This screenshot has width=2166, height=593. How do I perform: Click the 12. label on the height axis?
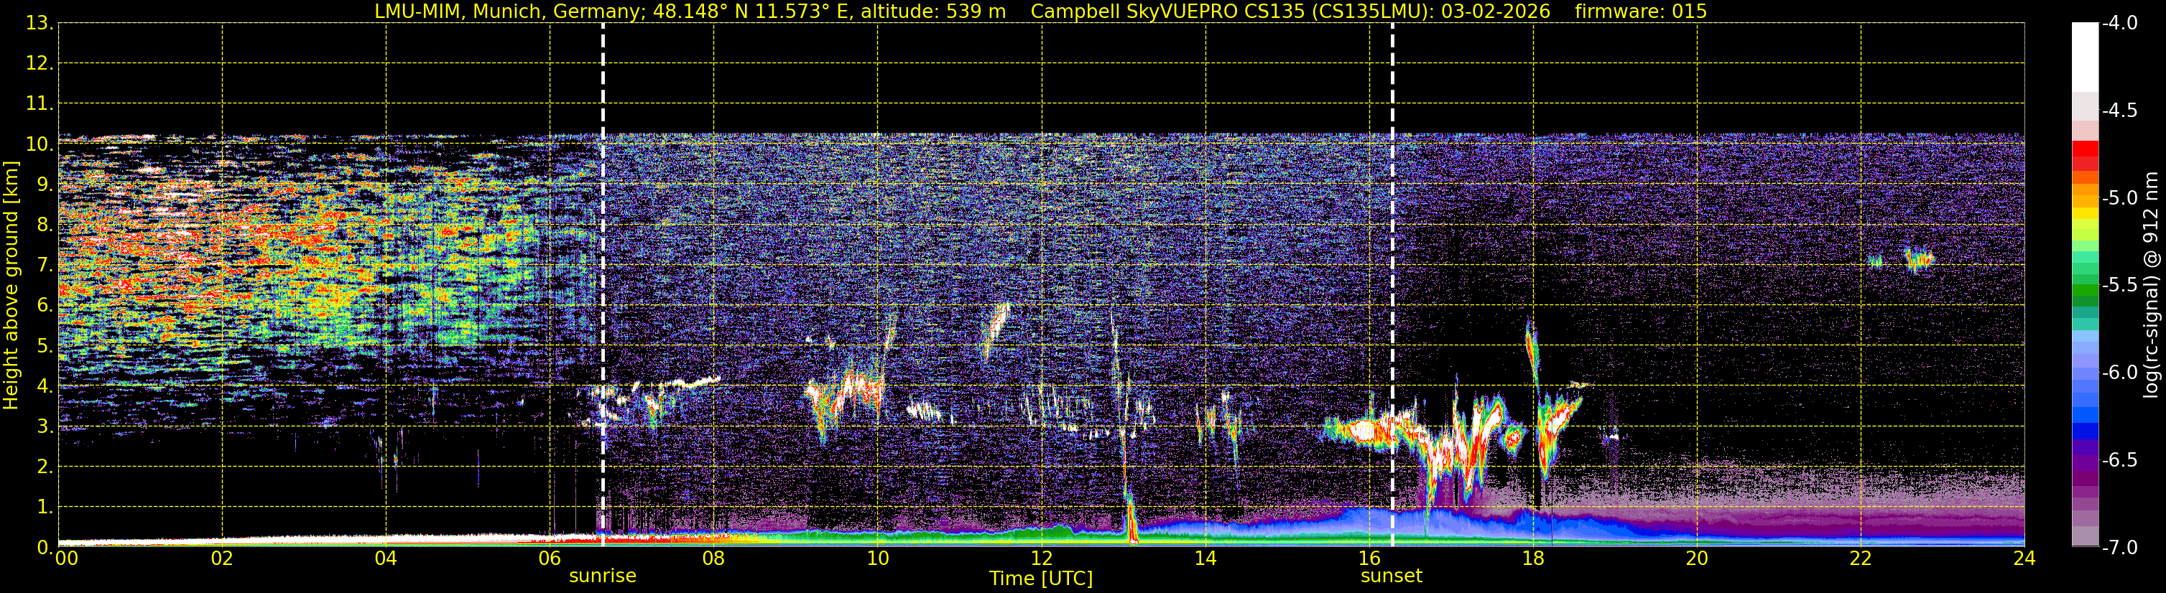click(40, 64)
